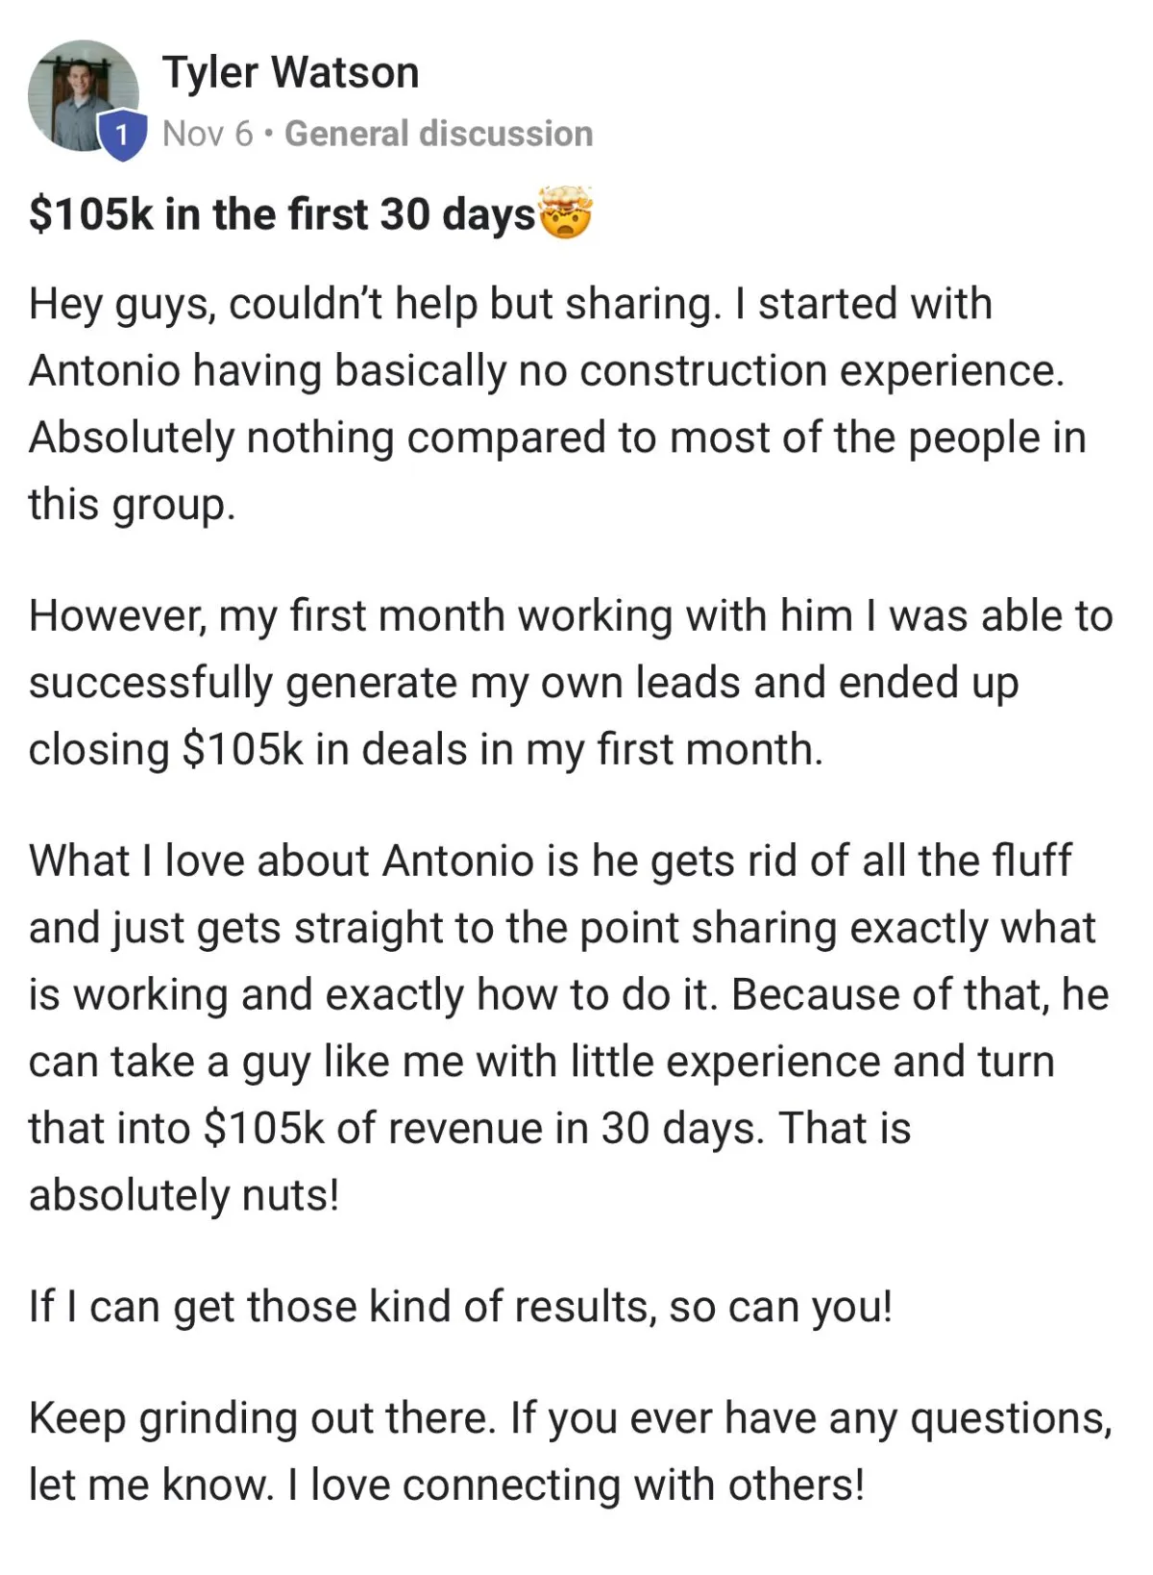Open the Tyler Watson author name
The width and height of the screenshot is (1153, 1575).
coord(290,73)
